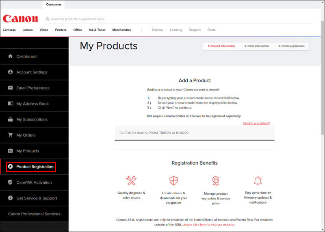Open the Ink & Toner menu

97,30
